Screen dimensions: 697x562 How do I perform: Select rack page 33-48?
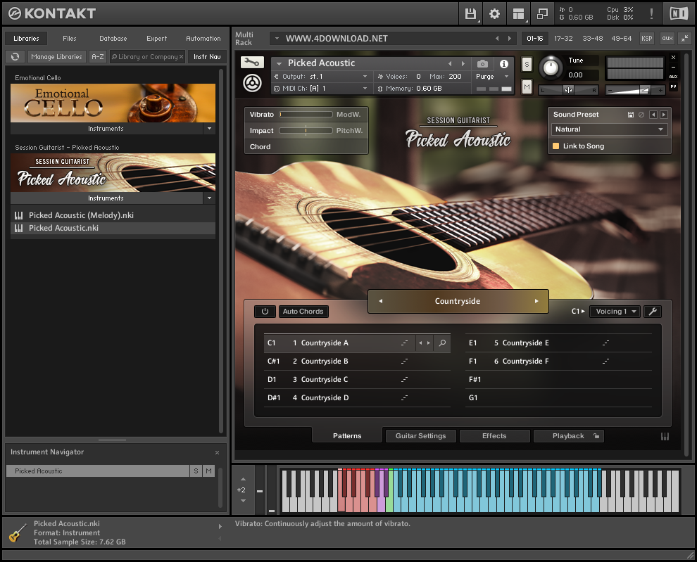point(593,39)
